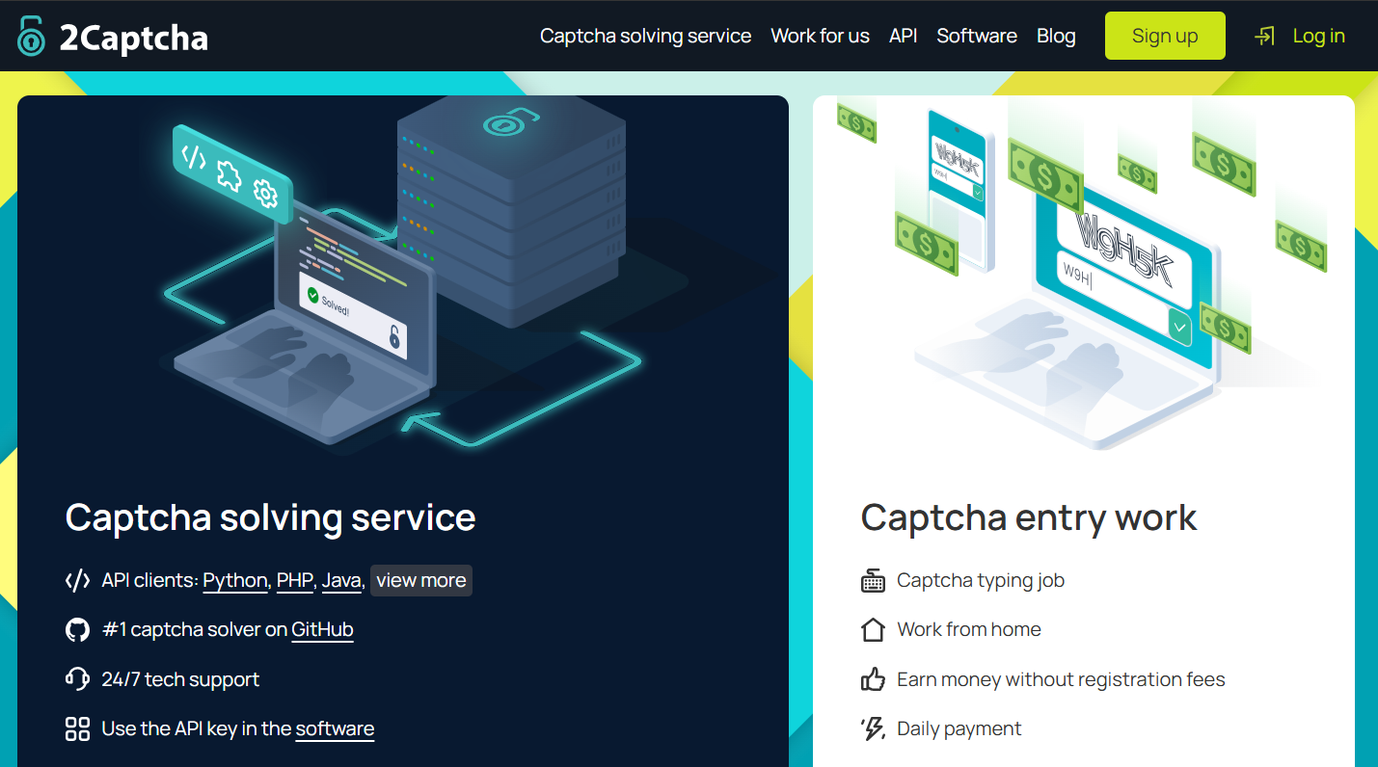Viewport: 1378px width, 767px height.
Task: Click '#1 captcha solver on' text
Action: pyautogui.click(x=195, y=629)
